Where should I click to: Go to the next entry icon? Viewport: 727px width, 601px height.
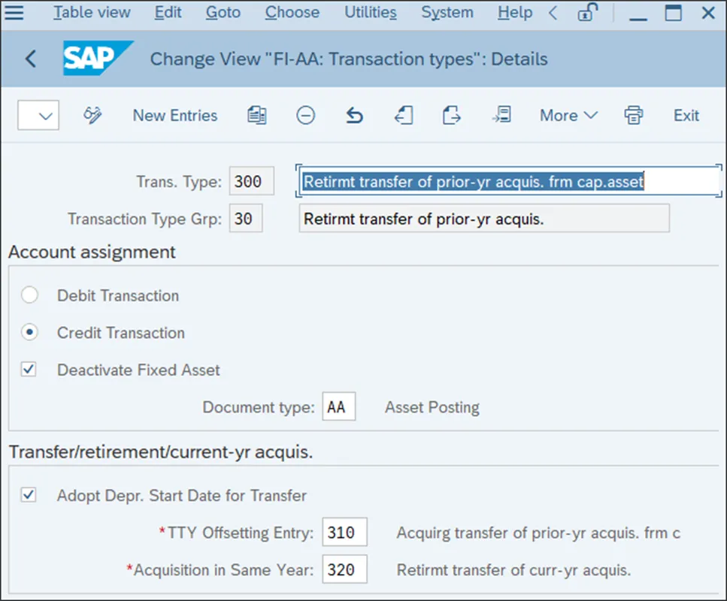pyautogui.click(x=452, y=116)
